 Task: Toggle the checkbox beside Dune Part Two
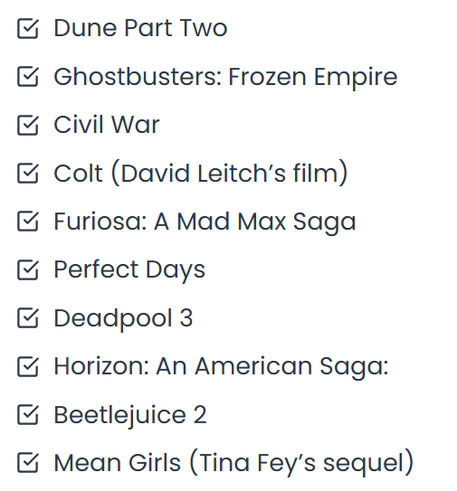click(x=28, y=29)
